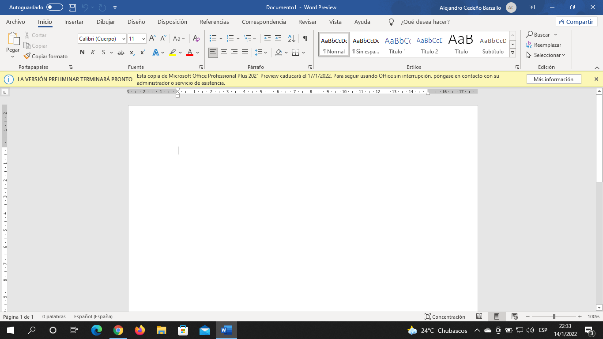Switch to the Insertar tab

pyautogui.click(x=74, y=22)
